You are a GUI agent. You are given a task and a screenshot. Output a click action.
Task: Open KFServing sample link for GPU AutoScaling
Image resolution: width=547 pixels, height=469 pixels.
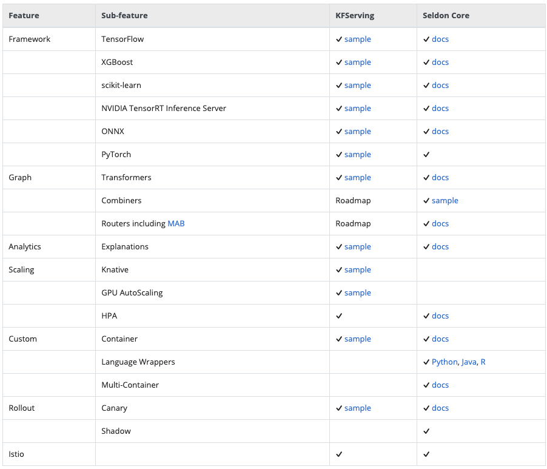(357, 292)
